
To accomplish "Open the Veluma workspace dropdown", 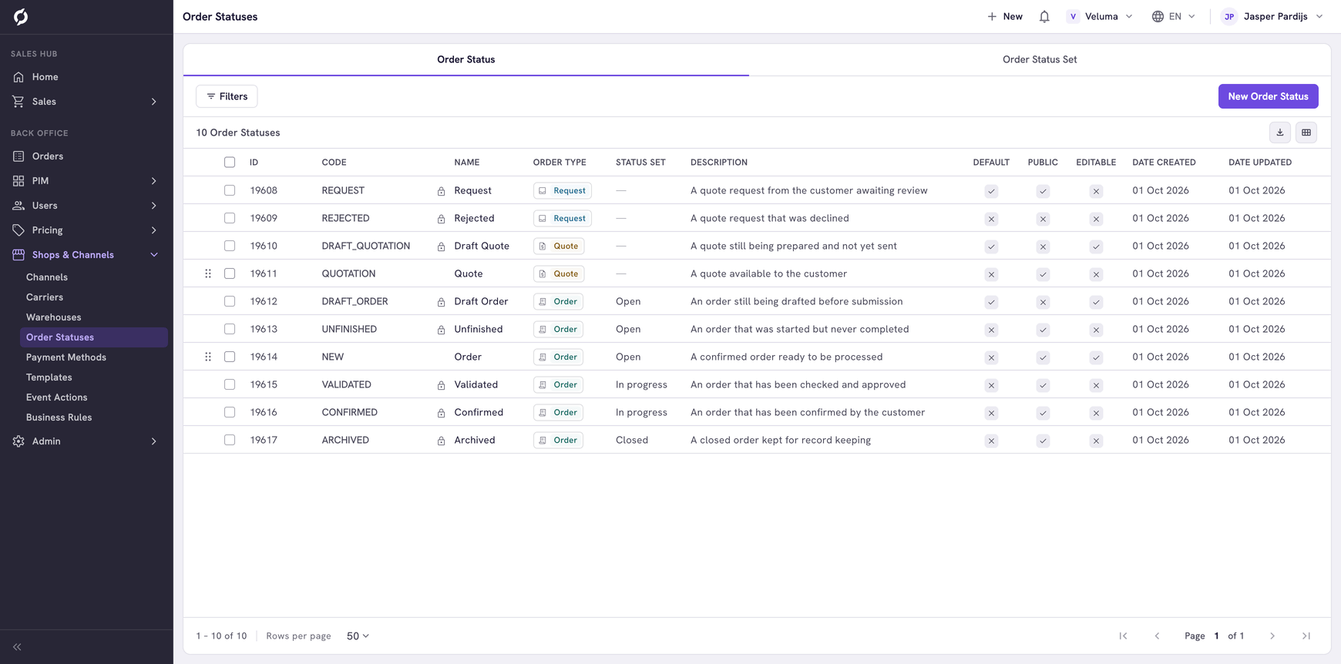I will coord(1100,16).
